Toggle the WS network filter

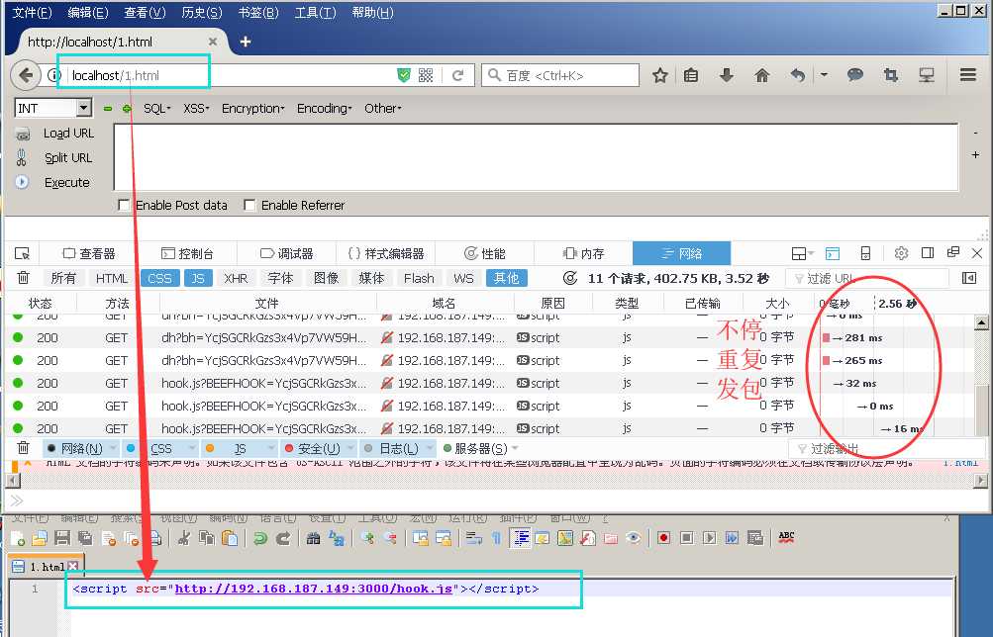pos(463,278)
